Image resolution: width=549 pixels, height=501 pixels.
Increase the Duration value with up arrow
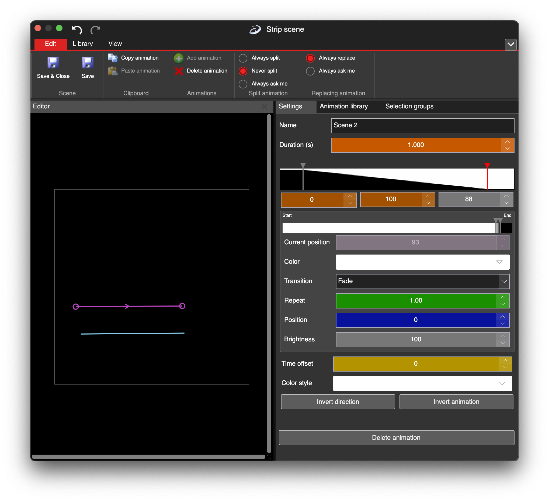coord(507,142)
